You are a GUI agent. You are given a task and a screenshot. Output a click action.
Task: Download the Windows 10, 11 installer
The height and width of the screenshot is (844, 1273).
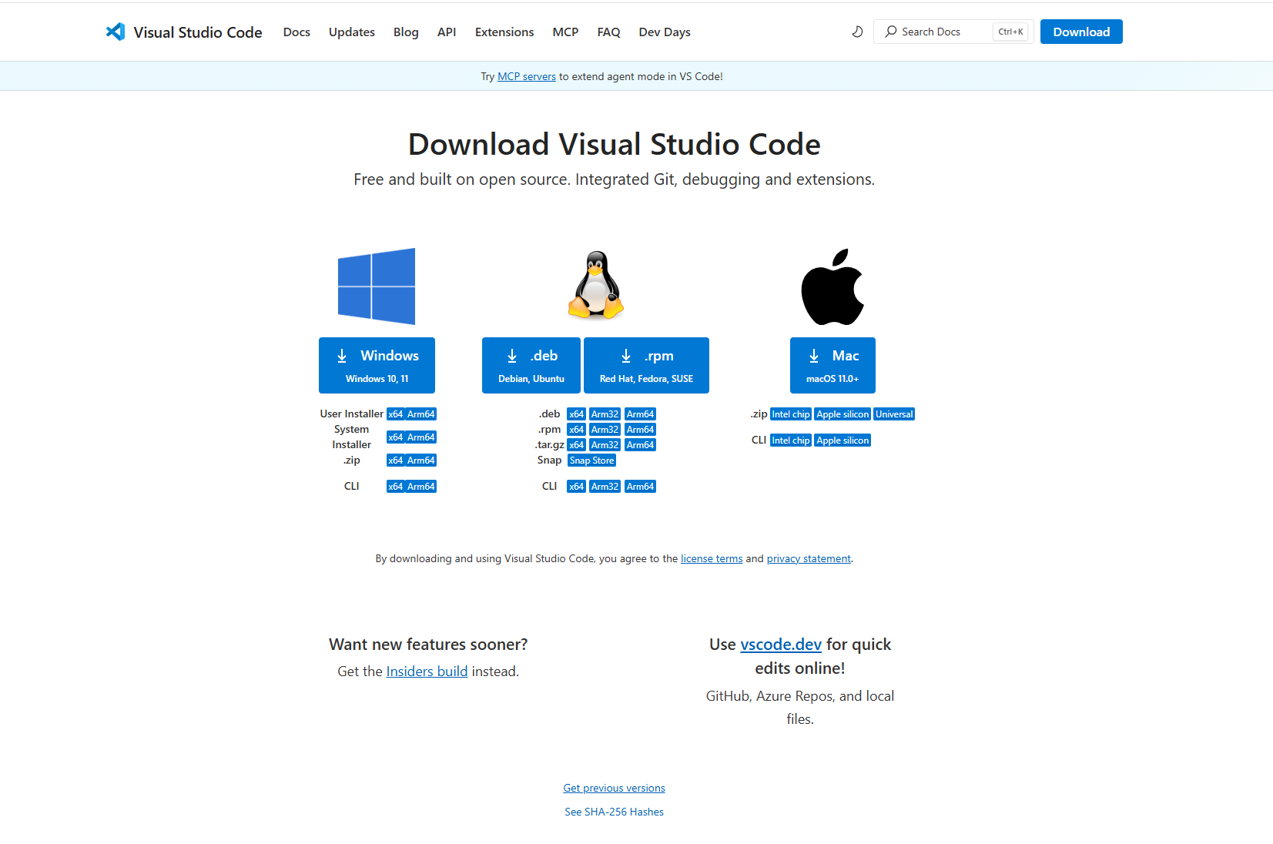[377, 365]
